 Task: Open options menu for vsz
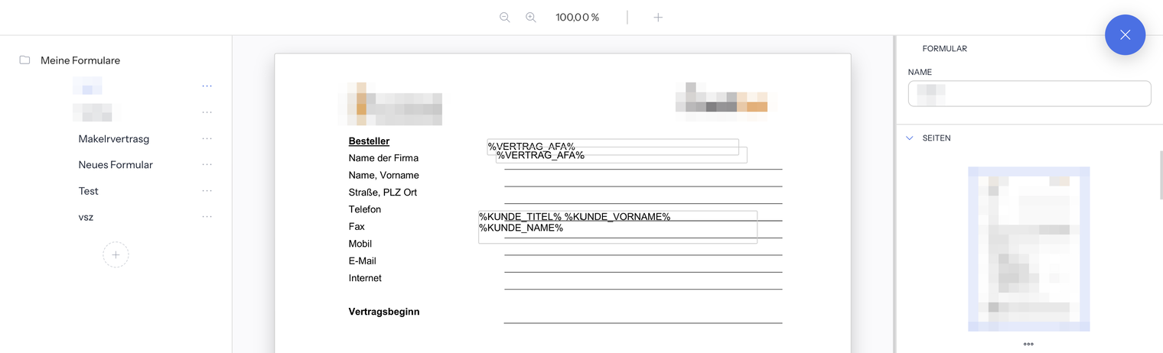coord(207,217)
